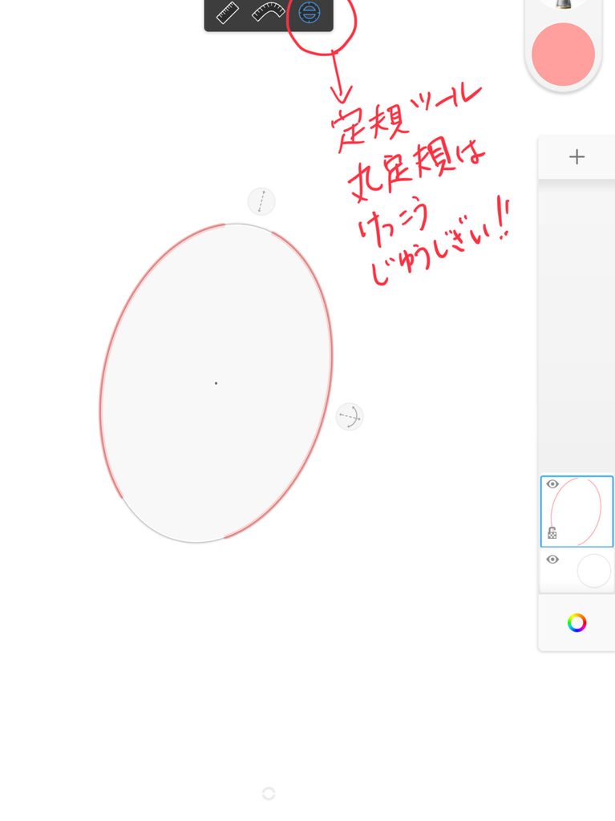This screenshot has height=821, width=615.
Task: Open the brush puck at top right
Action: click(563, 4)
